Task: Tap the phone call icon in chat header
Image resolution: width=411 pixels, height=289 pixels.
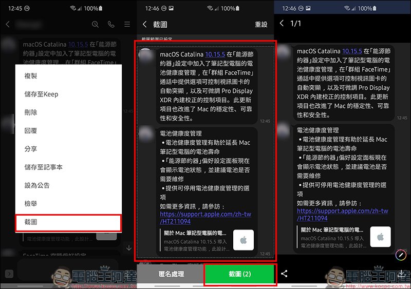Action: click(111, 24)
